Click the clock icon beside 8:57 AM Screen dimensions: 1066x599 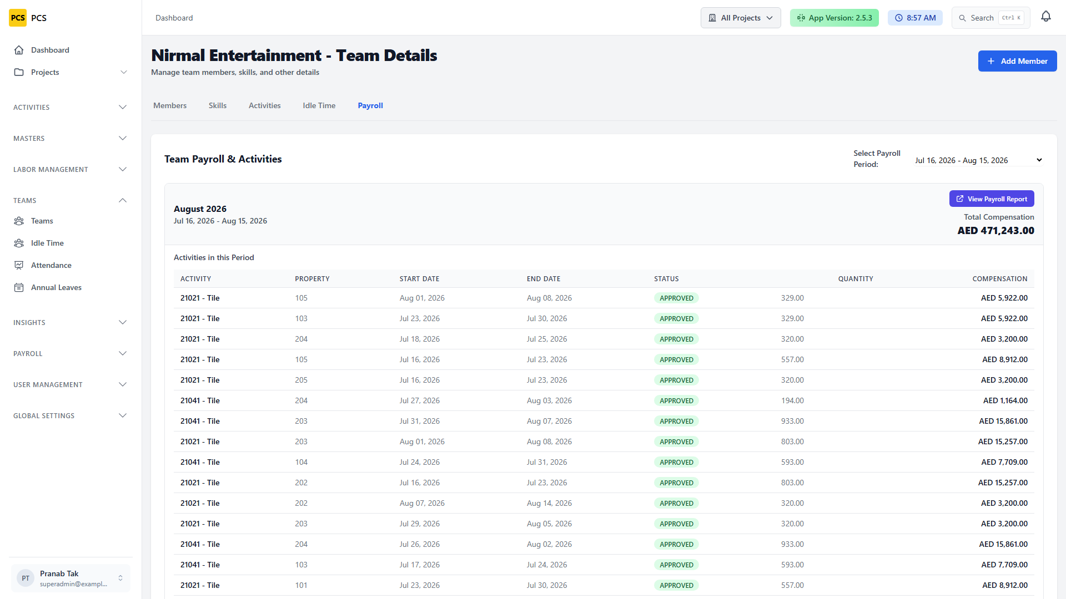[899, 18]
